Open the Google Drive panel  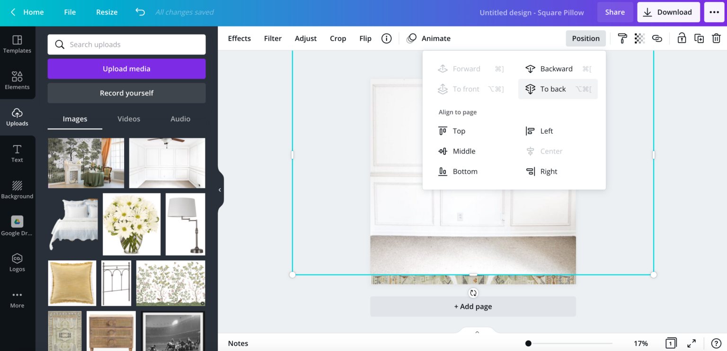tap(17, 226)
